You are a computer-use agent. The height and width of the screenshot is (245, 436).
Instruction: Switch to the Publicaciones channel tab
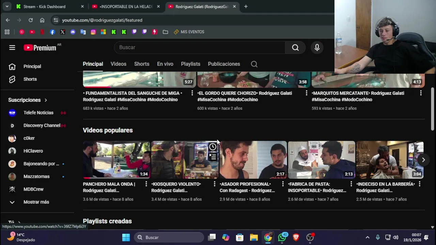[224, 64]
